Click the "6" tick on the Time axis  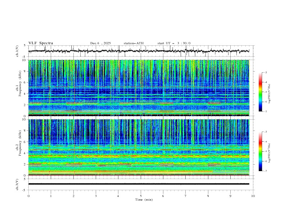[163, 196]
